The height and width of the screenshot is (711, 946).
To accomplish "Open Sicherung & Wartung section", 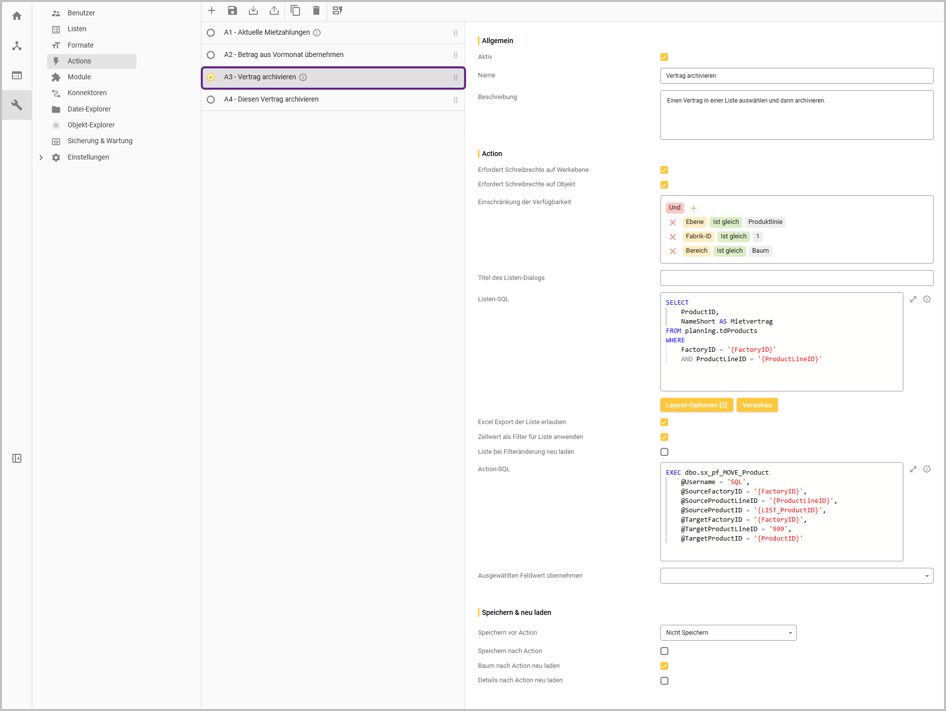I will pyautogui.click(x=100, y=141).
